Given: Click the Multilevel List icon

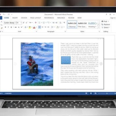Looking at the screenshot, I should (x=48, y=23).
